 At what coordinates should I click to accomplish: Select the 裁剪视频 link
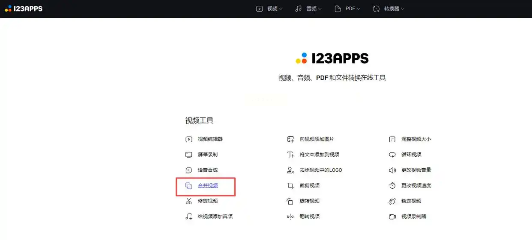point(309,186)
